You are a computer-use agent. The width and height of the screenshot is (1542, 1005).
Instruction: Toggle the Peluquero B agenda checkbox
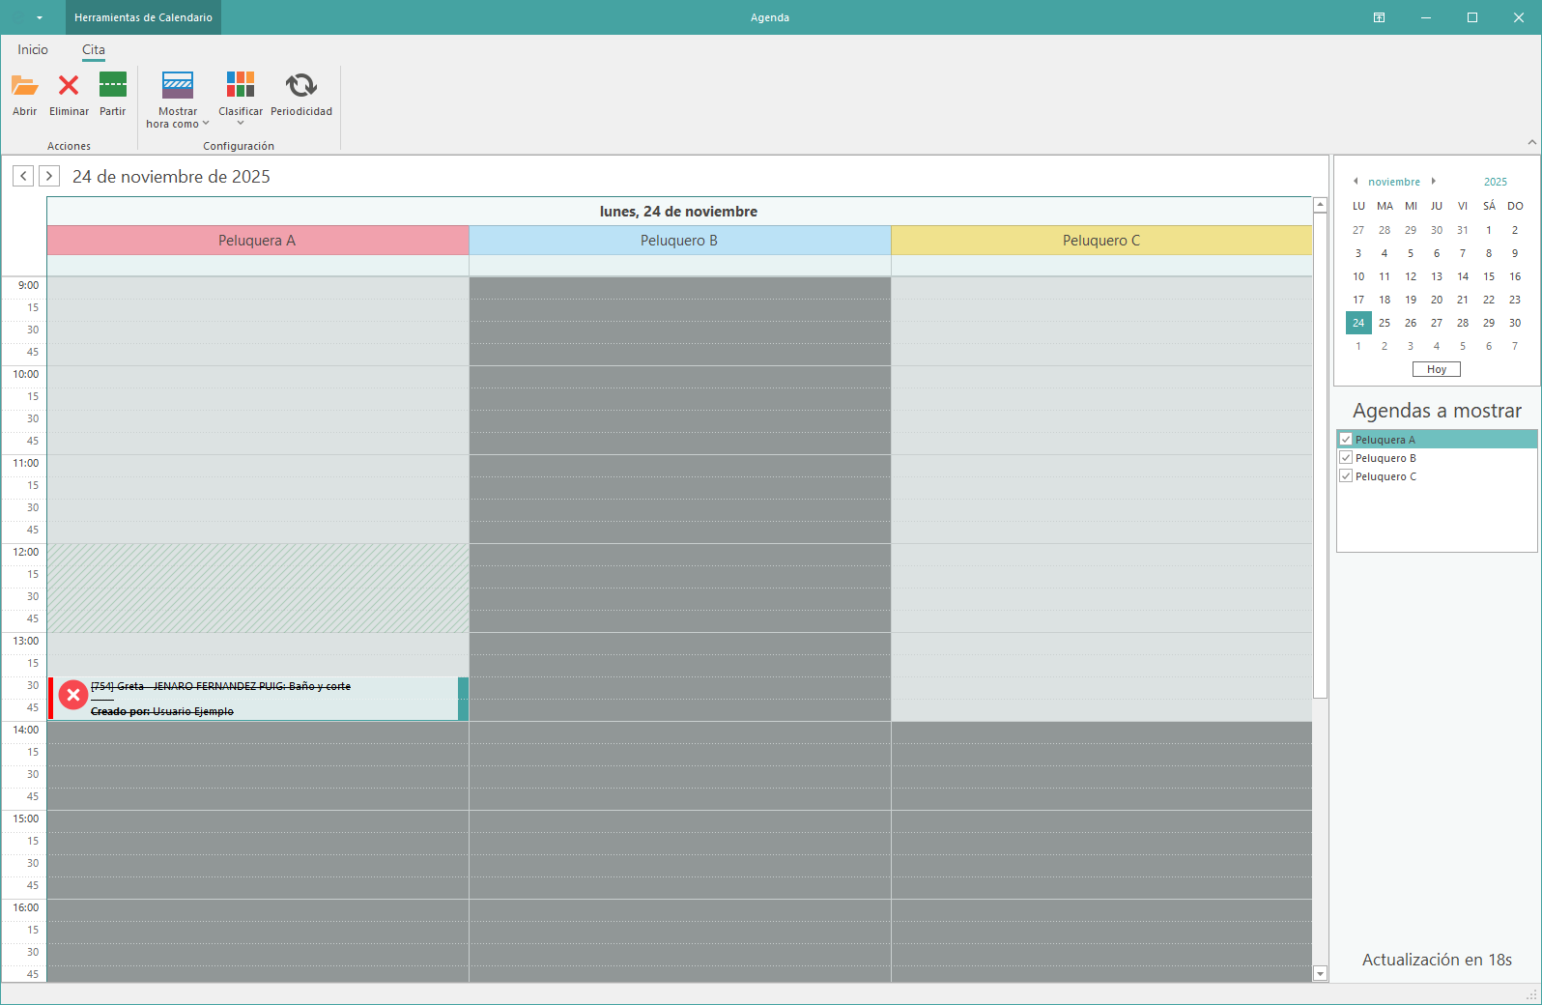tap(1346, 458)
